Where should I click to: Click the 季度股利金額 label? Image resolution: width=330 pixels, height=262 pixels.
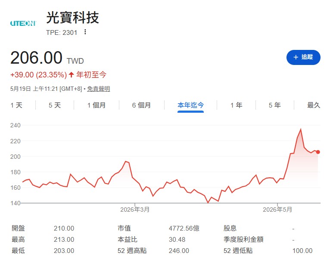pyautogui.click(x=243, y=240)
